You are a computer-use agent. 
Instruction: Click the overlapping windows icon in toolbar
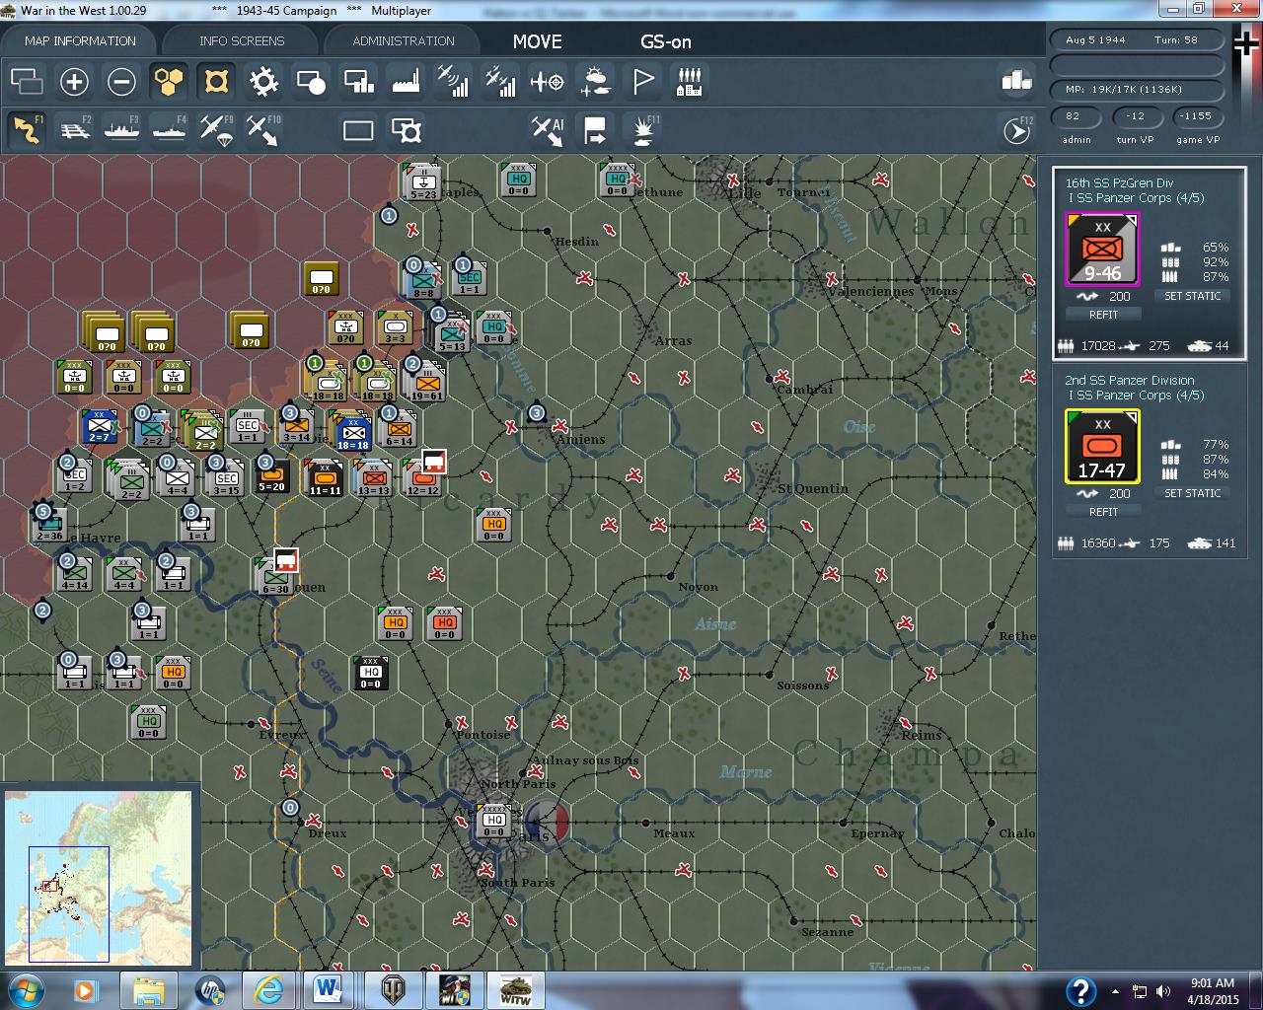coord(27,81)
